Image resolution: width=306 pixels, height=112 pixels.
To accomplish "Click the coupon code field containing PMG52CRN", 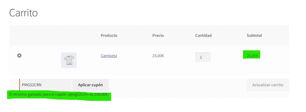I will [x=45, y=85].
